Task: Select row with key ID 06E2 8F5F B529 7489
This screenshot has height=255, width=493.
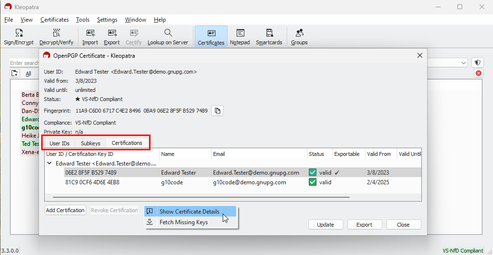Action: coord(233,172)
